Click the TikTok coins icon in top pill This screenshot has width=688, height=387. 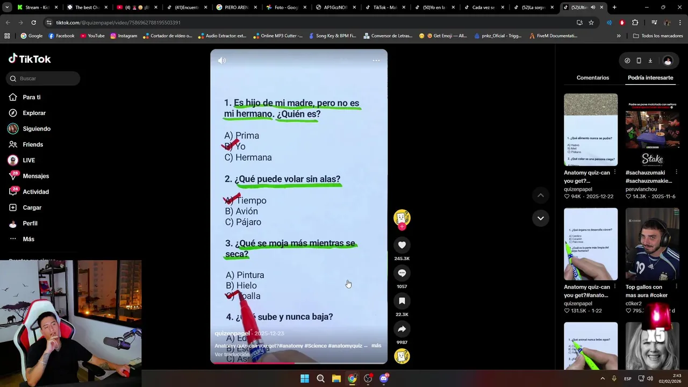(x=627, y=61)
